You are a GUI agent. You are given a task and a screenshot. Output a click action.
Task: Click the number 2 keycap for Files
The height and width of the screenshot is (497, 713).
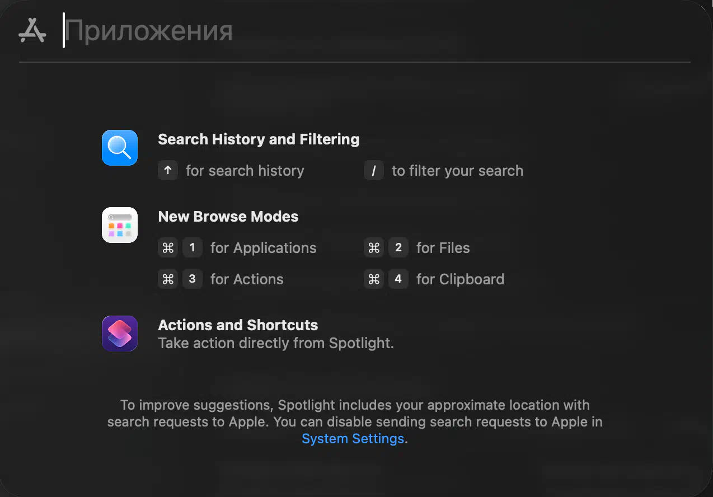[398, 248]
